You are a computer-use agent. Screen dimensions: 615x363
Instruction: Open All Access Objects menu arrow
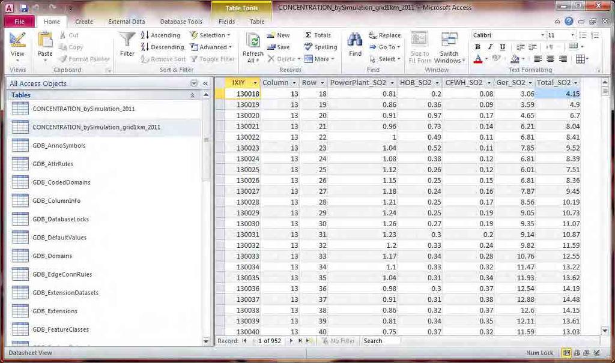pyautogui.click(x=194, y=83)
